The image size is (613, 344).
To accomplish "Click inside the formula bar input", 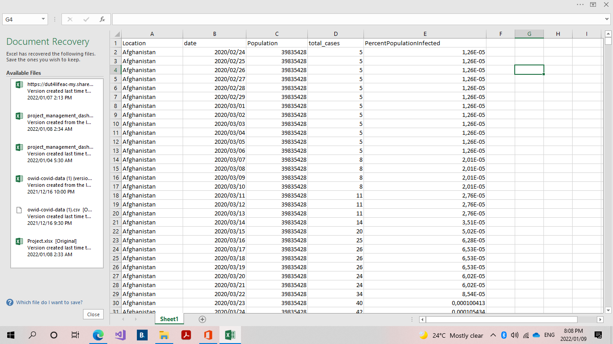I will tap(357, 19).
